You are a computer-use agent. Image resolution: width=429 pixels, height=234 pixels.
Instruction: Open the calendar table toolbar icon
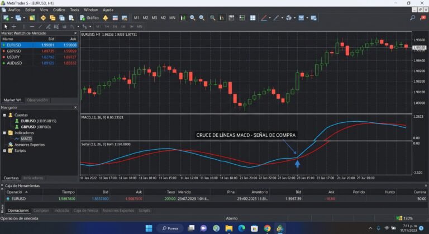coord(115,18)
